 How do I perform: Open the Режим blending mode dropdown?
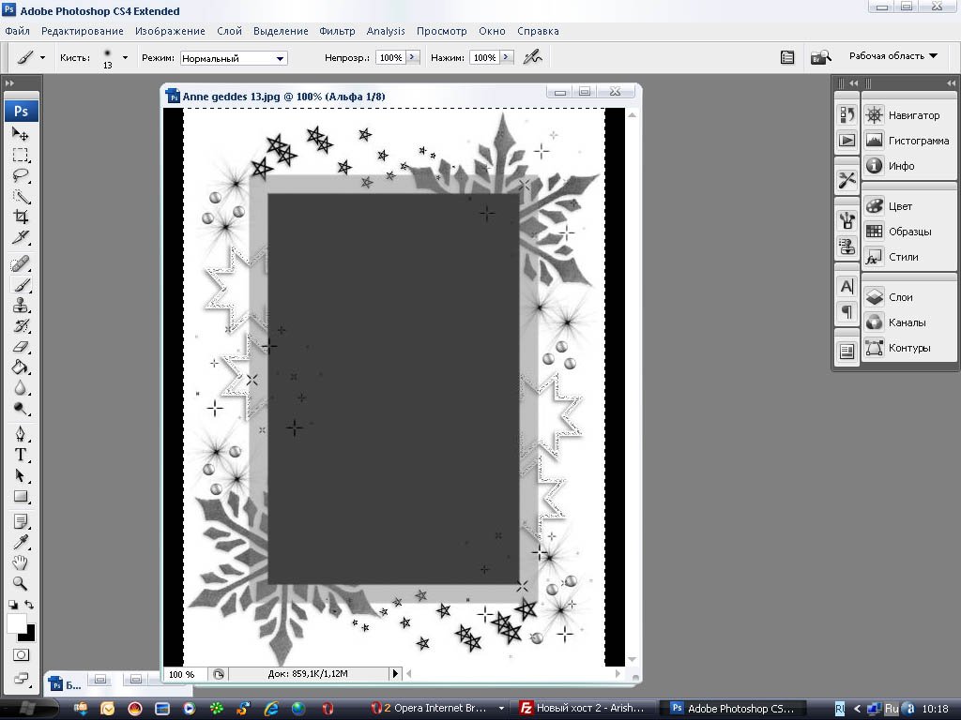click(234, 58)
